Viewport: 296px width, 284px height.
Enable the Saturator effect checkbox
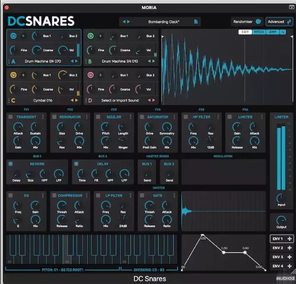click(x=142, y=117)
